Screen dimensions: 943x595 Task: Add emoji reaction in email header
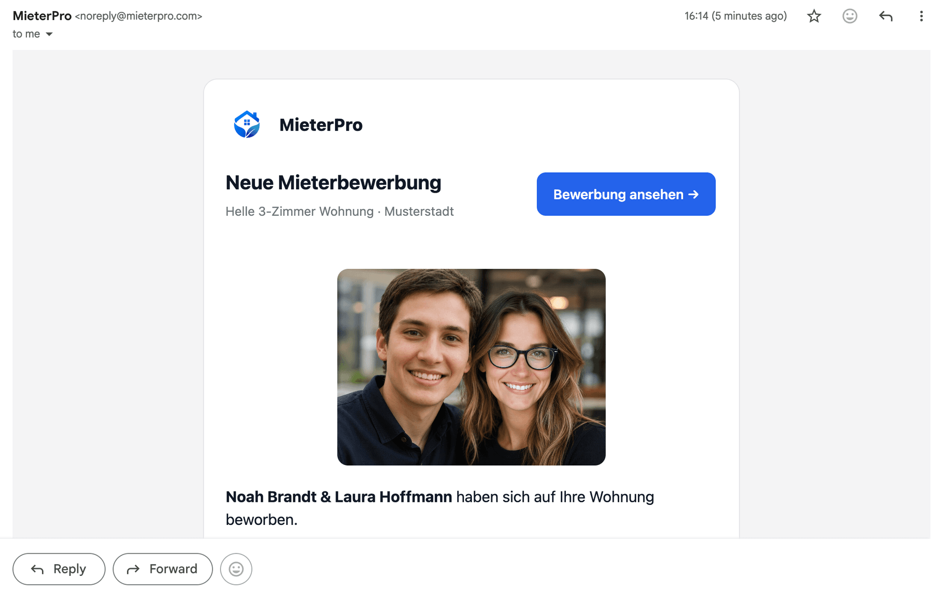click(850, 16)
